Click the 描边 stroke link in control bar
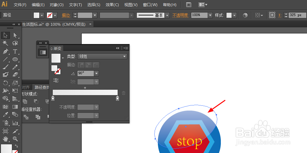 coord(66,15)
